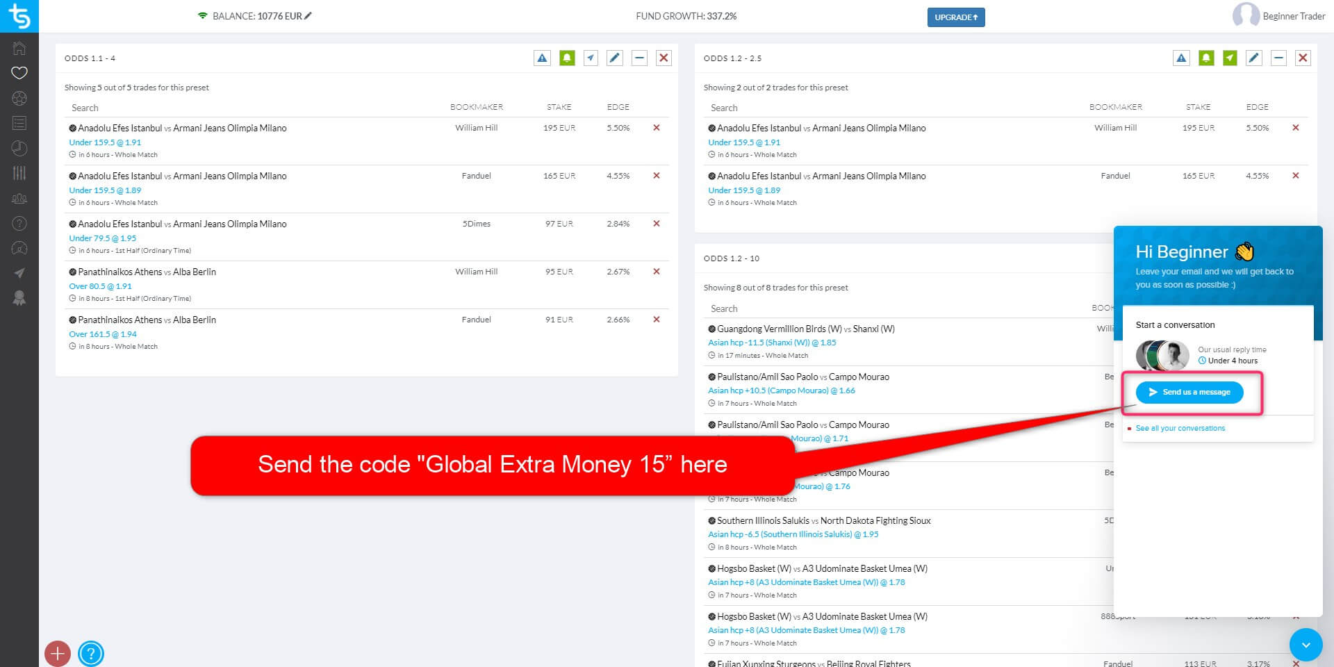Collapse the chat widget with chevron button
1334x667 pixels.
coord(1306,645)
